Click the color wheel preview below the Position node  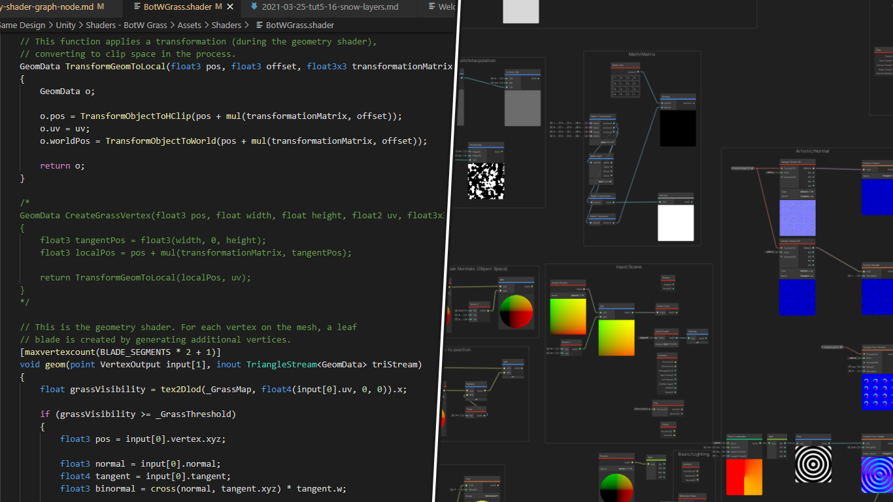point(616,487)
